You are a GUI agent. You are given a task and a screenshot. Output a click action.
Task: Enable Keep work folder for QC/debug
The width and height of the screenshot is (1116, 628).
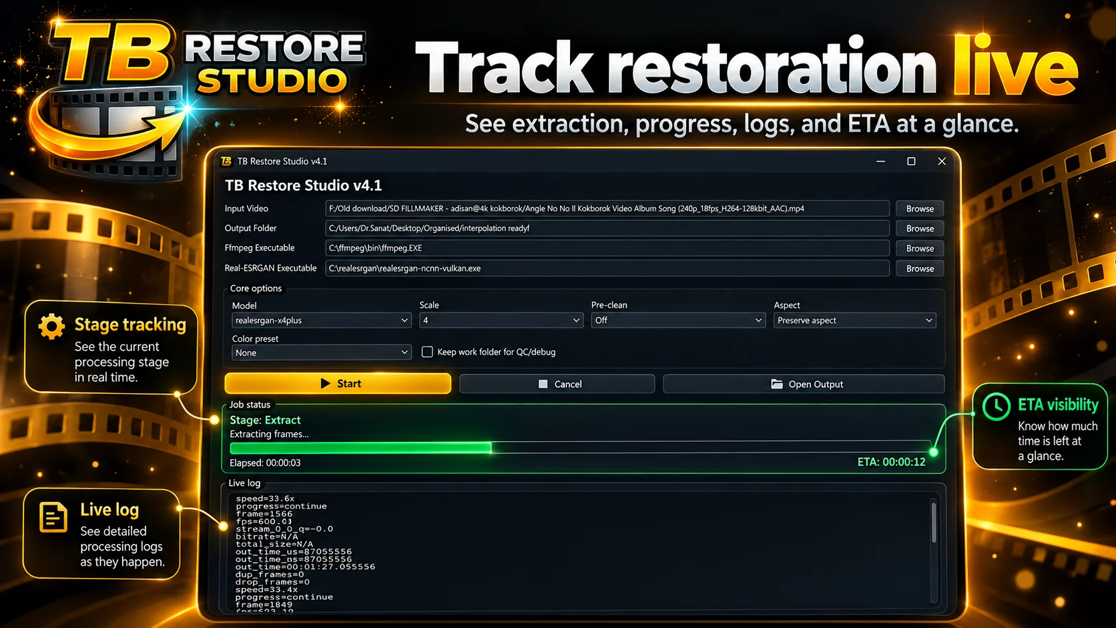click(427, 352)
